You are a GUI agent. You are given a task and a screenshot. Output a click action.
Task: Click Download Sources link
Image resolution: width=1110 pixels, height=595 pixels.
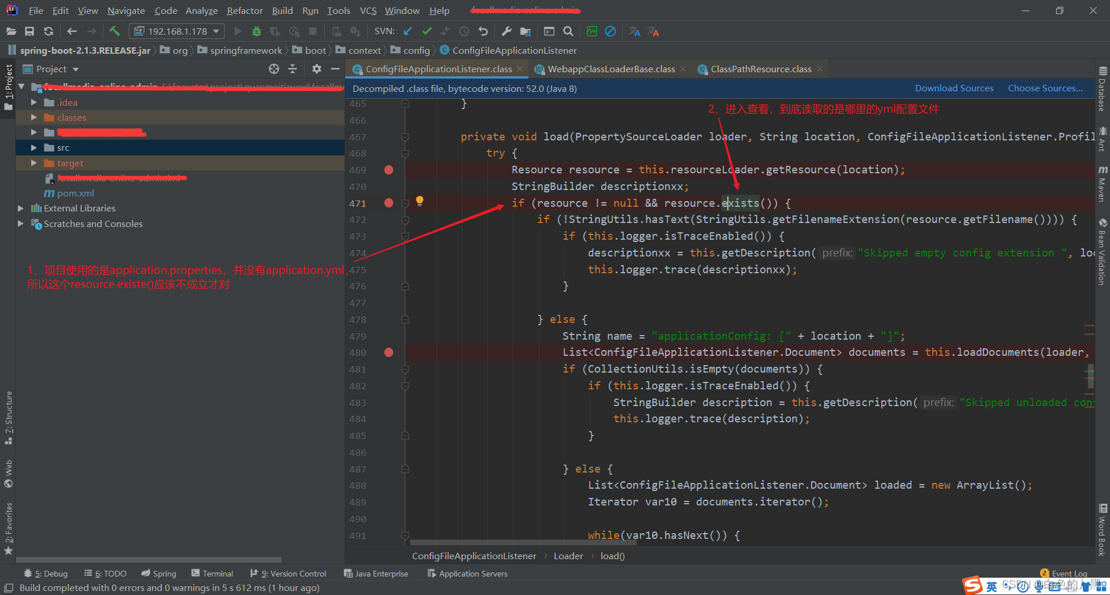click(954, 88)
